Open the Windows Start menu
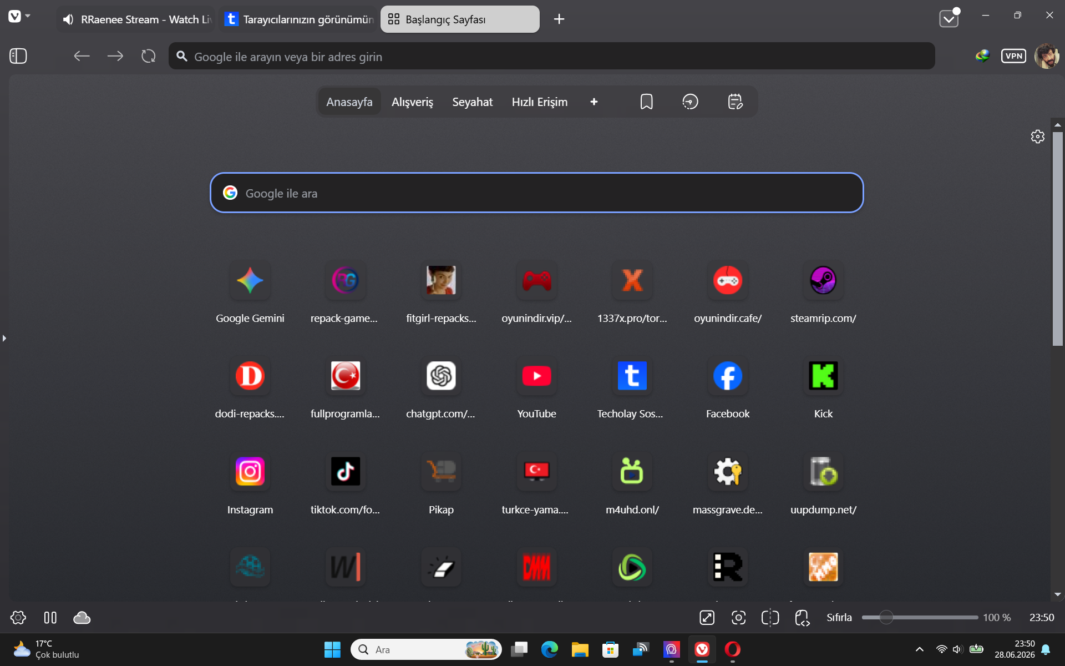Image resolution: width=1065 pixels, height=666 pixels. pyautogui.click(x=332, y=649)
